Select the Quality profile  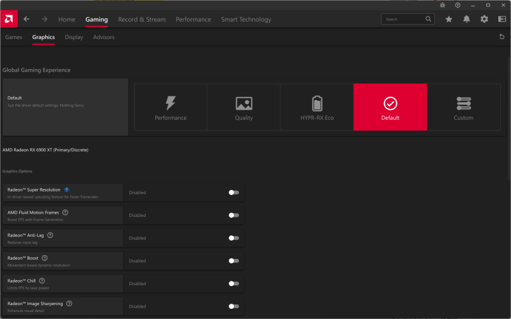[244, 107]
